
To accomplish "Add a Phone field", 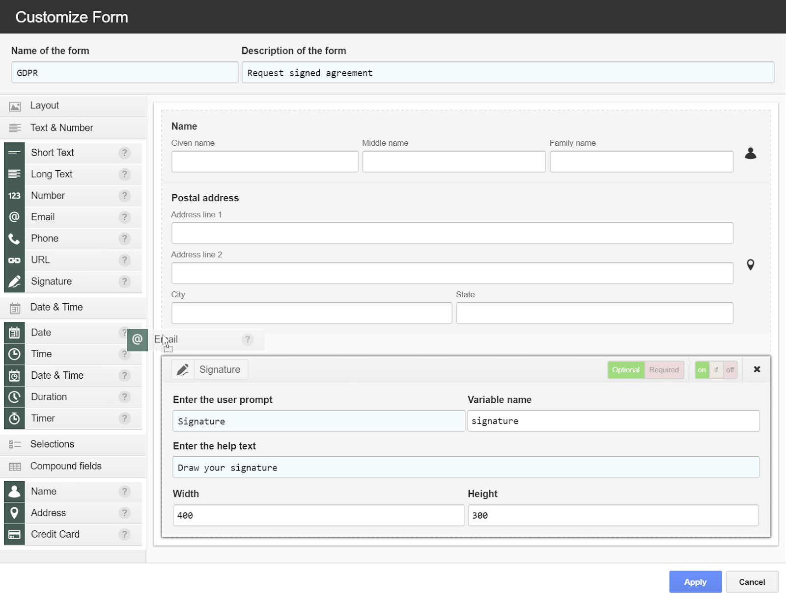I will pyautogui.click(x=73, y=238).
